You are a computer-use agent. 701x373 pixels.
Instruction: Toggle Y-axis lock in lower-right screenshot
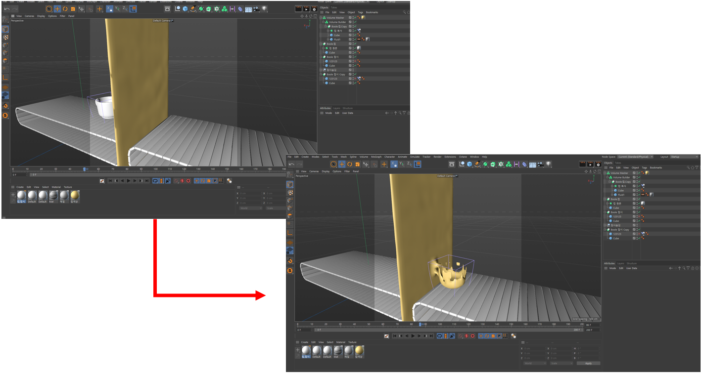(x=402, y=164)
